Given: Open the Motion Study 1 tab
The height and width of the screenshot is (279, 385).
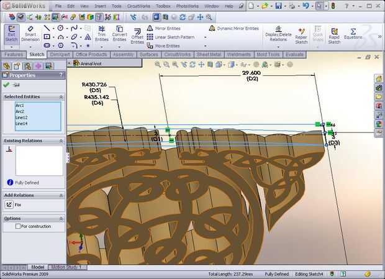Looking at the screenshot, I should click(66, 267).
